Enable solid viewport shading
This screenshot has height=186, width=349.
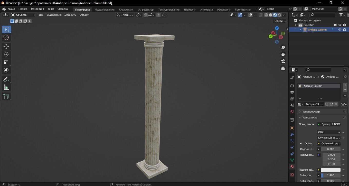point(271,15)
